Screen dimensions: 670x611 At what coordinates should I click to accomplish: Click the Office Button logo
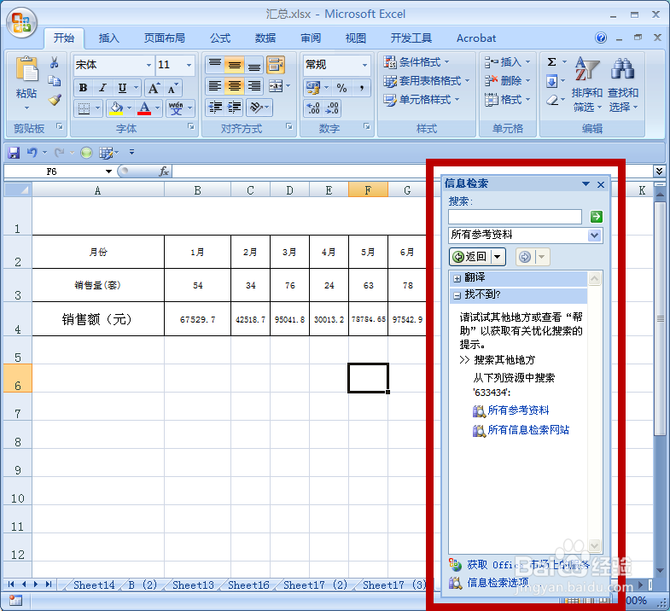21,23
